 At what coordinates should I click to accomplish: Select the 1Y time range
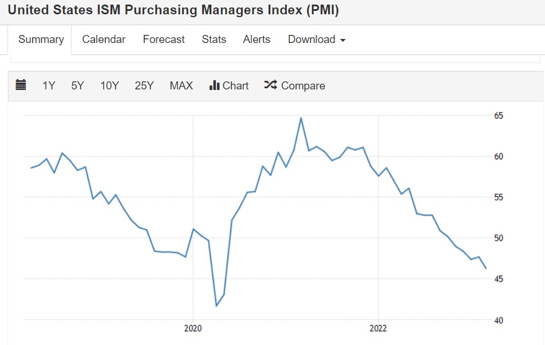click(x=49, y=85)
